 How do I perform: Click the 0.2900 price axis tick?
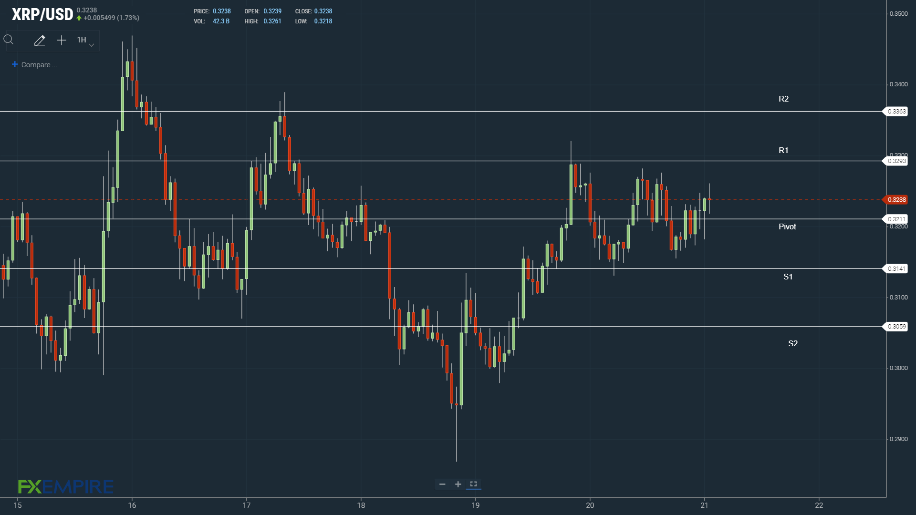[x=899, y=439]
